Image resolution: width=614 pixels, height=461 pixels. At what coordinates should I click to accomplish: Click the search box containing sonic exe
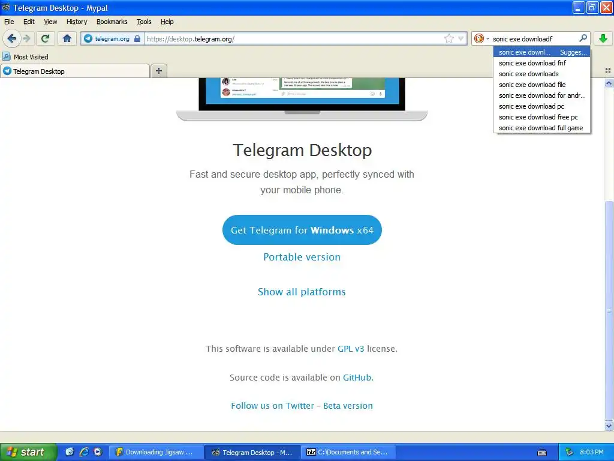click(x=534, y=38)
